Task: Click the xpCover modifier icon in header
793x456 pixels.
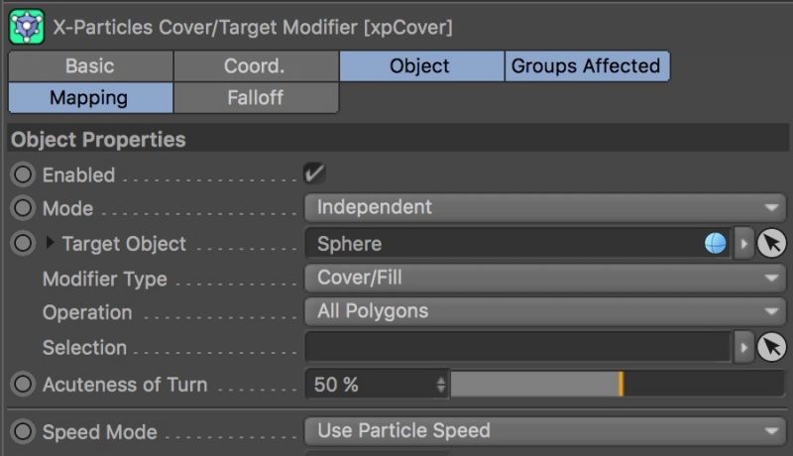Action: click(x=27, y=27)
